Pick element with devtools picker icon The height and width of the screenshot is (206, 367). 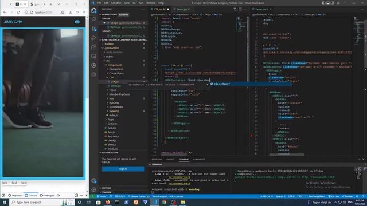coord(3,195)
